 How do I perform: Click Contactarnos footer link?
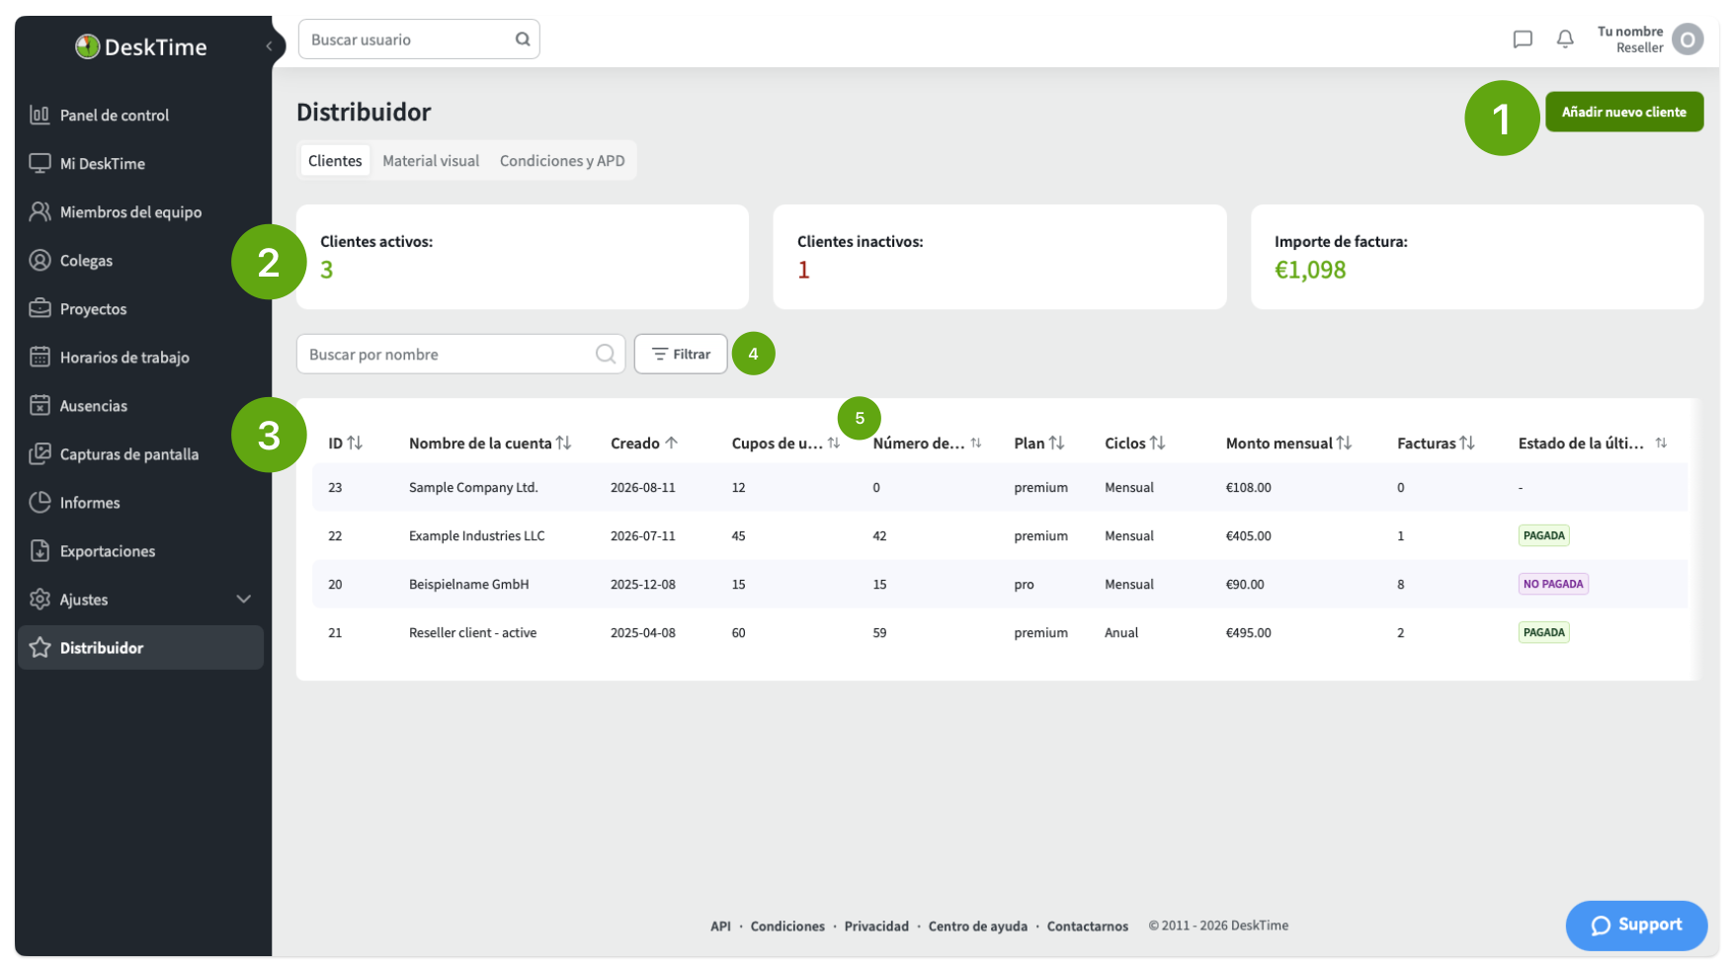(1088, 926)
